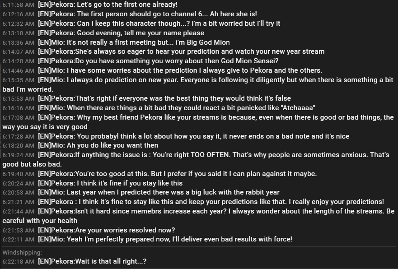This screenshot has height=269, width=398.
Task: Select the 'Let's go to the first one already!' message
Action: click(x=108, y=5)
